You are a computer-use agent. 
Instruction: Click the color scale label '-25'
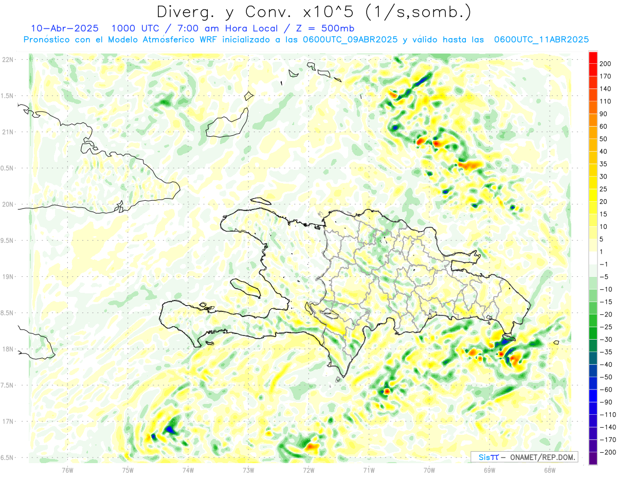click(x=605, y=327)
